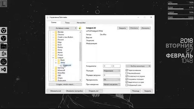194x109 pixels.
Task: Switch to the Настройки tab
Action: tap(81, 23)
